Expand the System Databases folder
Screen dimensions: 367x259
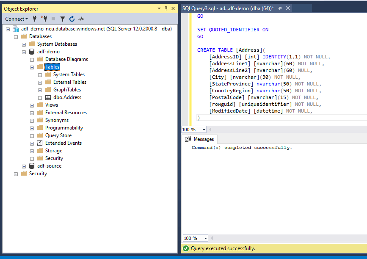coord(24,44)
